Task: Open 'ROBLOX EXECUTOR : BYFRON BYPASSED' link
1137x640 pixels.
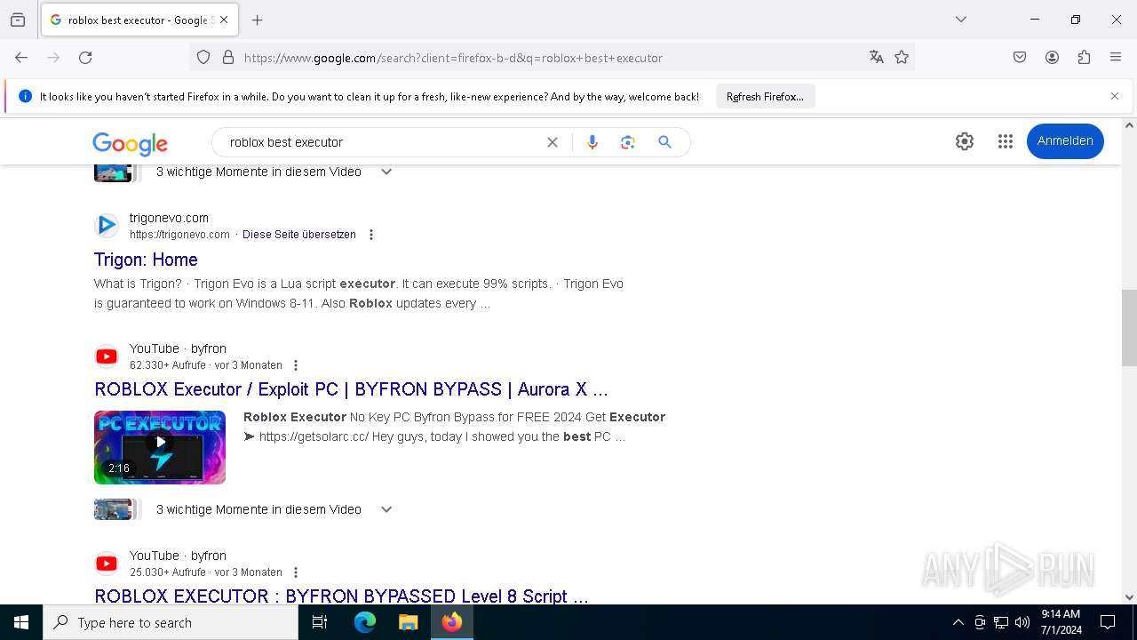Action: [341, 596]
